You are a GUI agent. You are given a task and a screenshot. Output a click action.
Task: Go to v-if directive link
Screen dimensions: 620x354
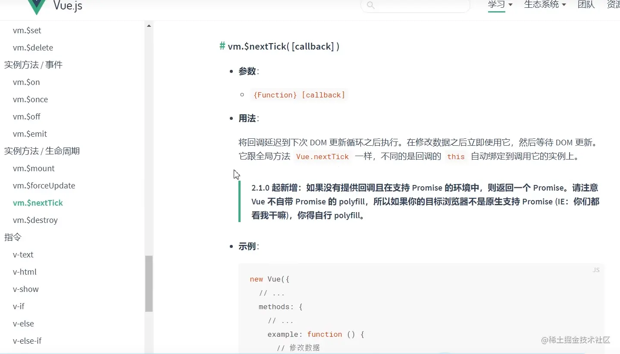point(19,307)
